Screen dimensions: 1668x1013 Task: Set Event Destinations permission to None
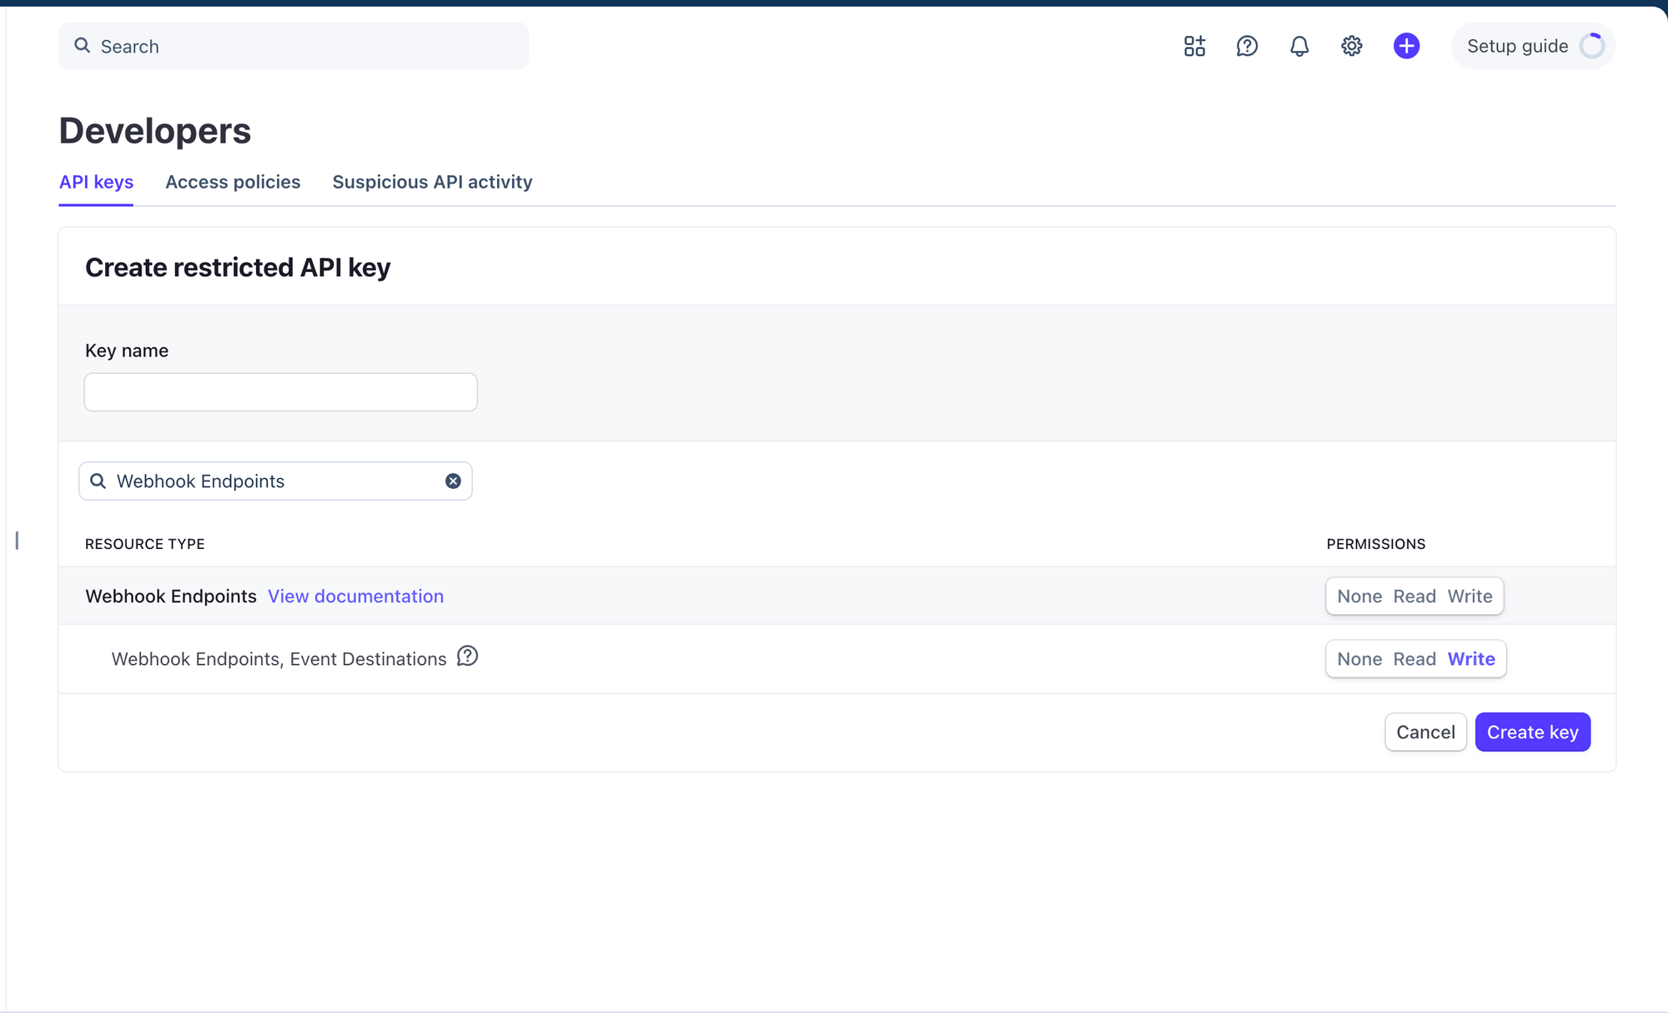(x=1359, y=658)
